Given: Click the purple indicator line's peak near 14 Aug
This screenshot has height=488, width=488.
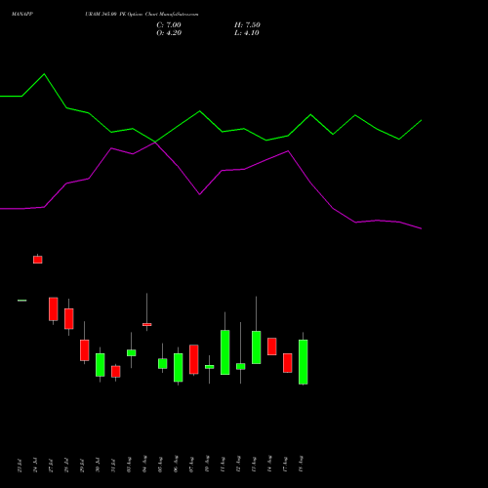Looking at the screenshot, I should coord(288,151).
